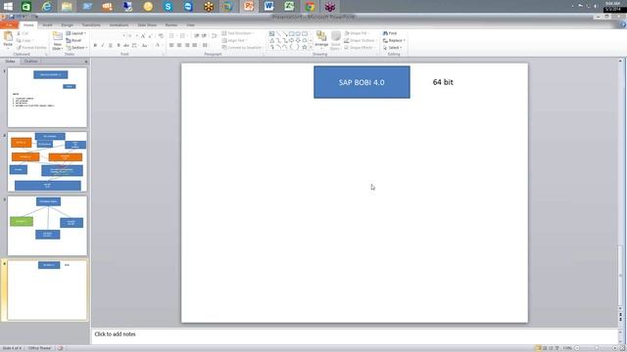Insert a text box from shapes gallery
627x352 pixels.
[272, 34]
